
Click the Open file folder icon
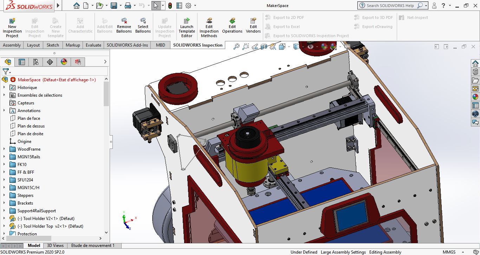coord(99,6)
